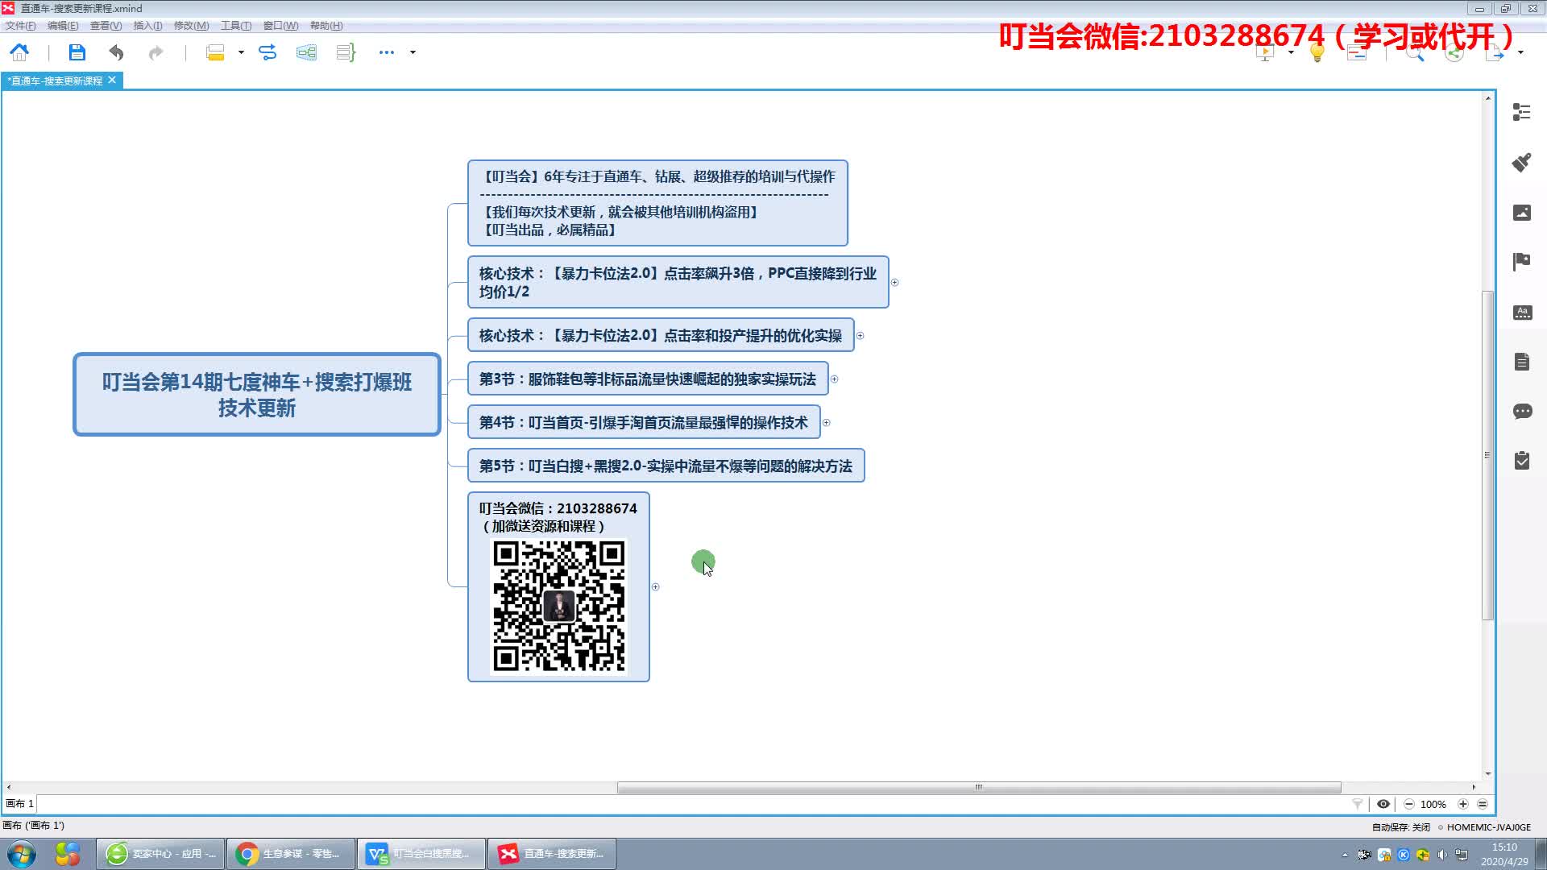The width and height of the screenshot is (1547, 870).
Task: Click the Redo arrow in the toolbar
Action: (156, 52)
